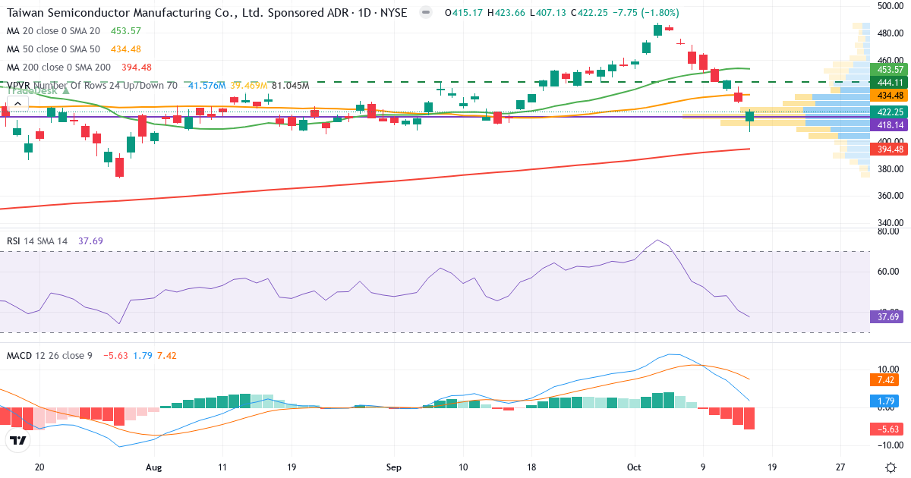Click the MA 20 value 453.57 in legend
This screenshot has width=911, height=478.
(126, 31)
